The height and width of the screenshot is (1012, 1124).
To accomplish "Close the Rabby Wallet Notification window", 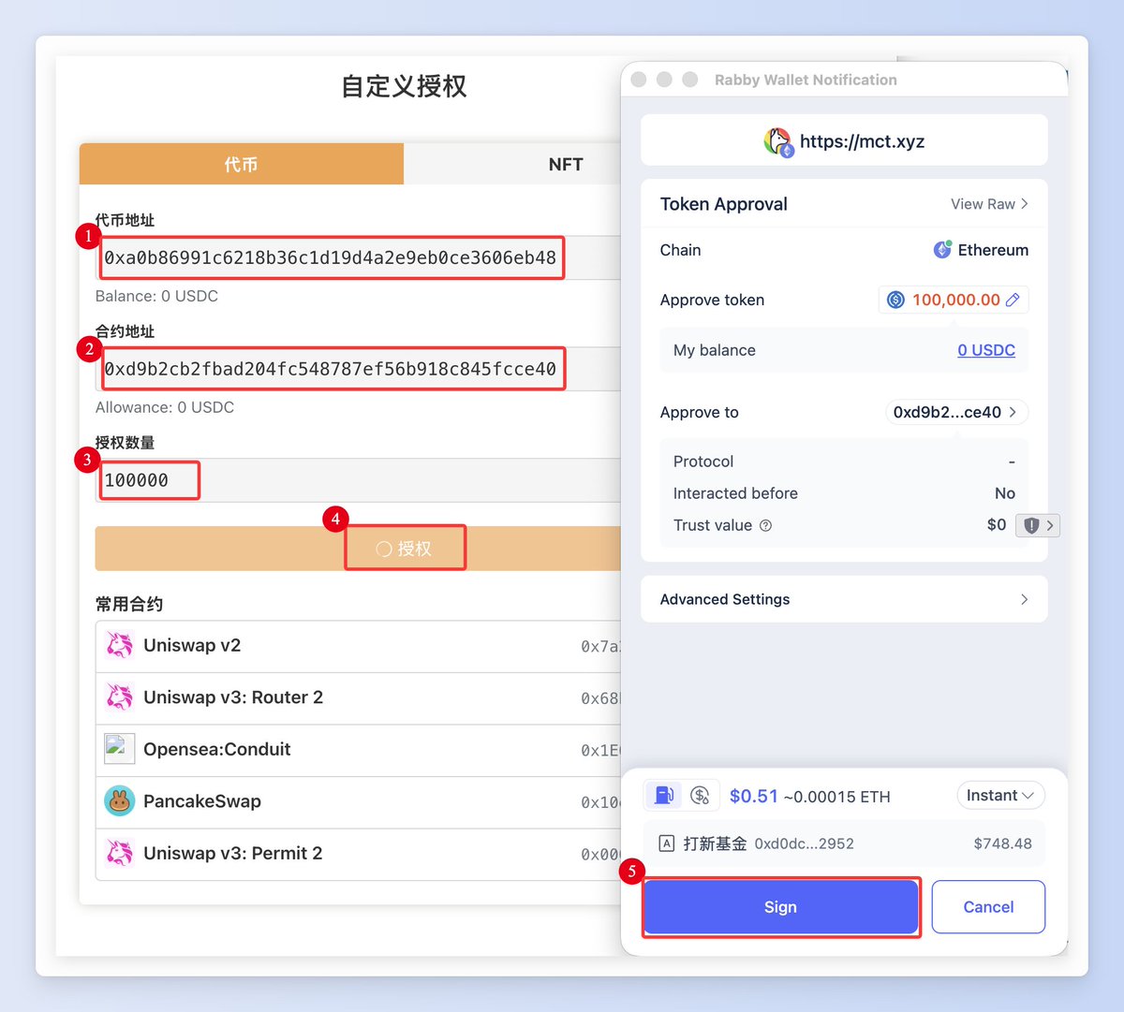I will click(x=639, y=80).
